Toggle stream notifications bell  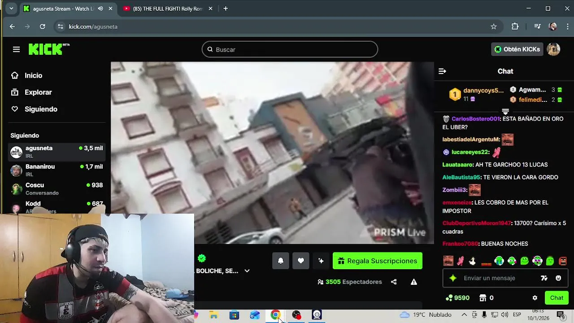(281, 261)
